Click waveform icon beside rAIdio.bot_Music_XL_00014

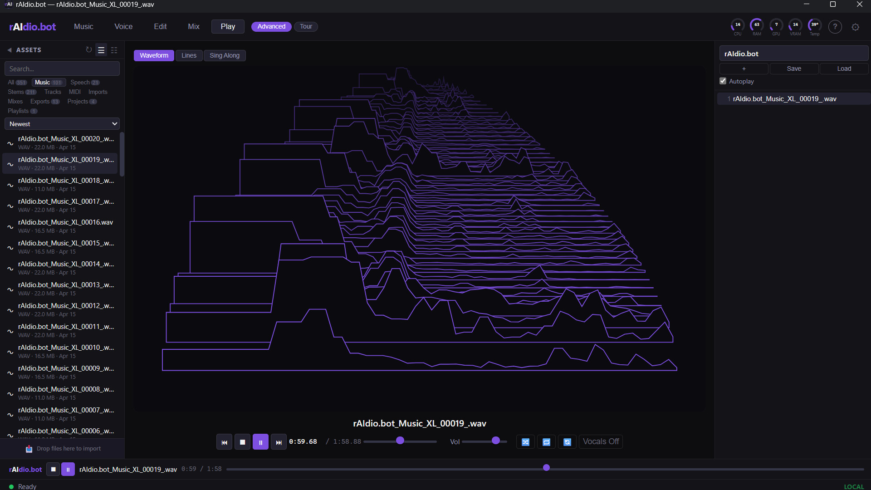(10, 269)
